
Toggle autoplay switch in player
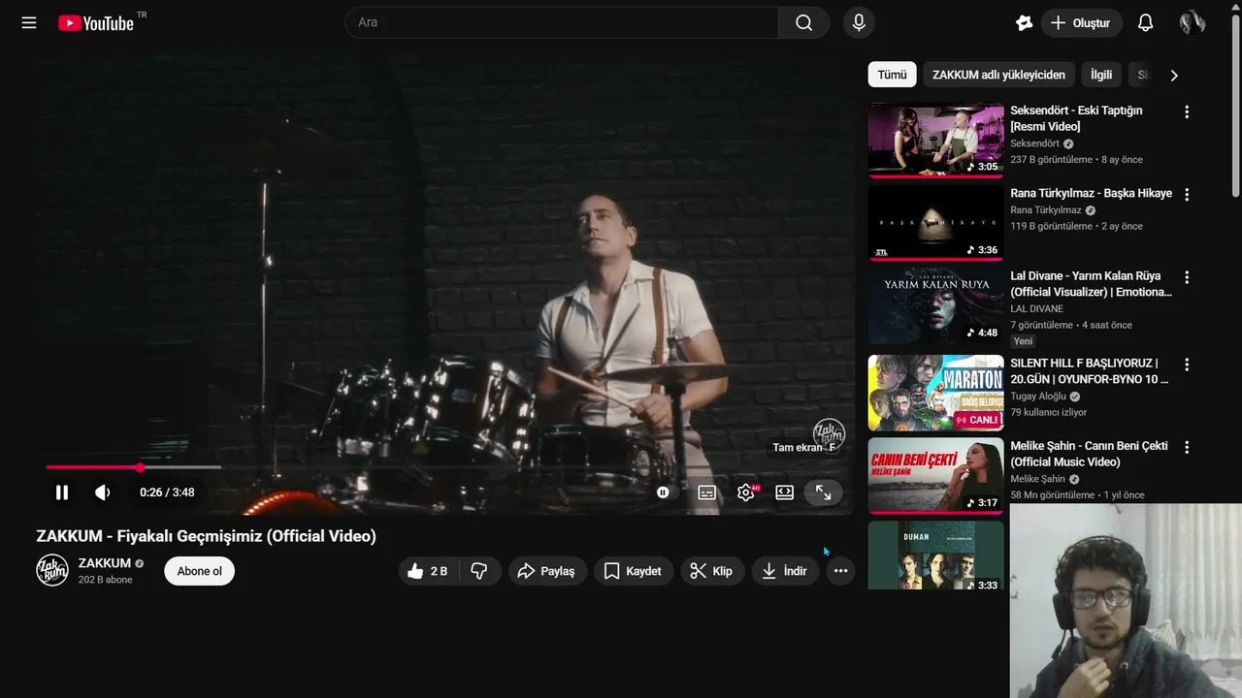[x=663, y=492]
